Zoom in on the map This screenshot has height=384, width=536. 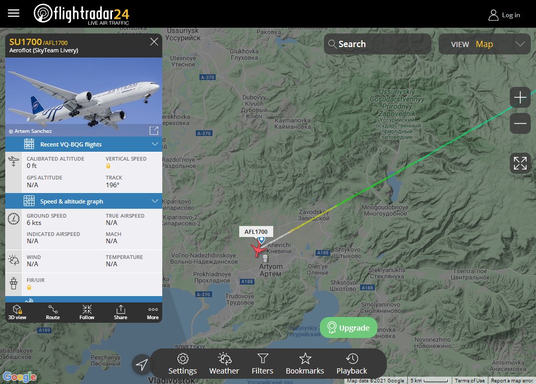(520, 97)
